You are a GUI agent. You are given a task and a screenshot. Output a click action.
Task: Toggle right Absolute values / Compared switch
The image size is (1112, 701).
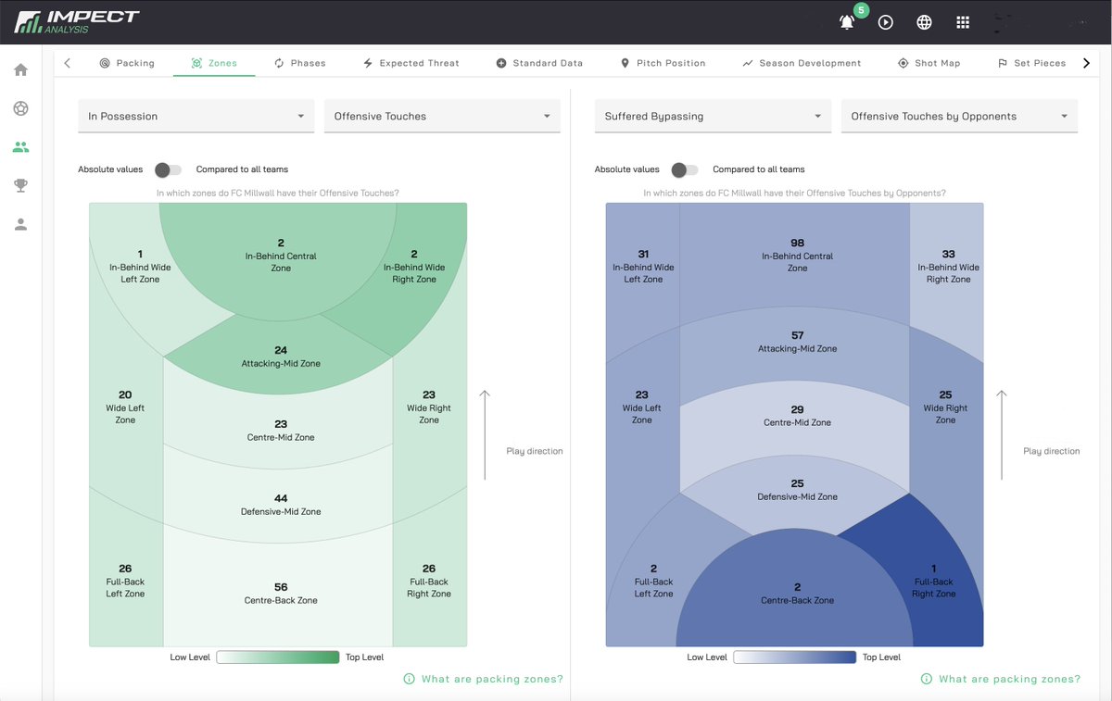pyautogui.click(x=685, y=169)
